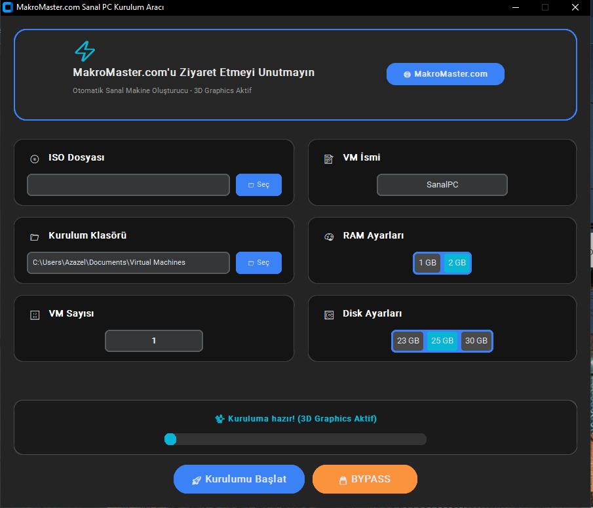Click the installation progress bar
Screen dimensions: 593x508
click(296, 439)
